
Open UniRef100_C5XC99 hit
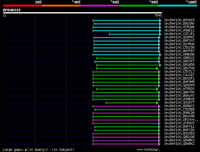click(x=179, y=47)
